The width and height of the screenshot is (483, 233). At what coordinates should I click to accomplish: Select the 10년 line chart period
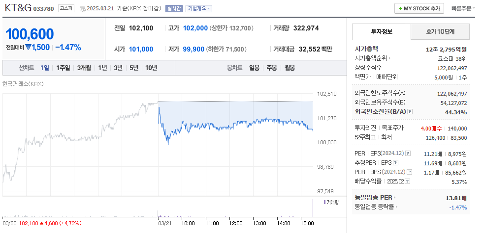[x=151, y=68]
